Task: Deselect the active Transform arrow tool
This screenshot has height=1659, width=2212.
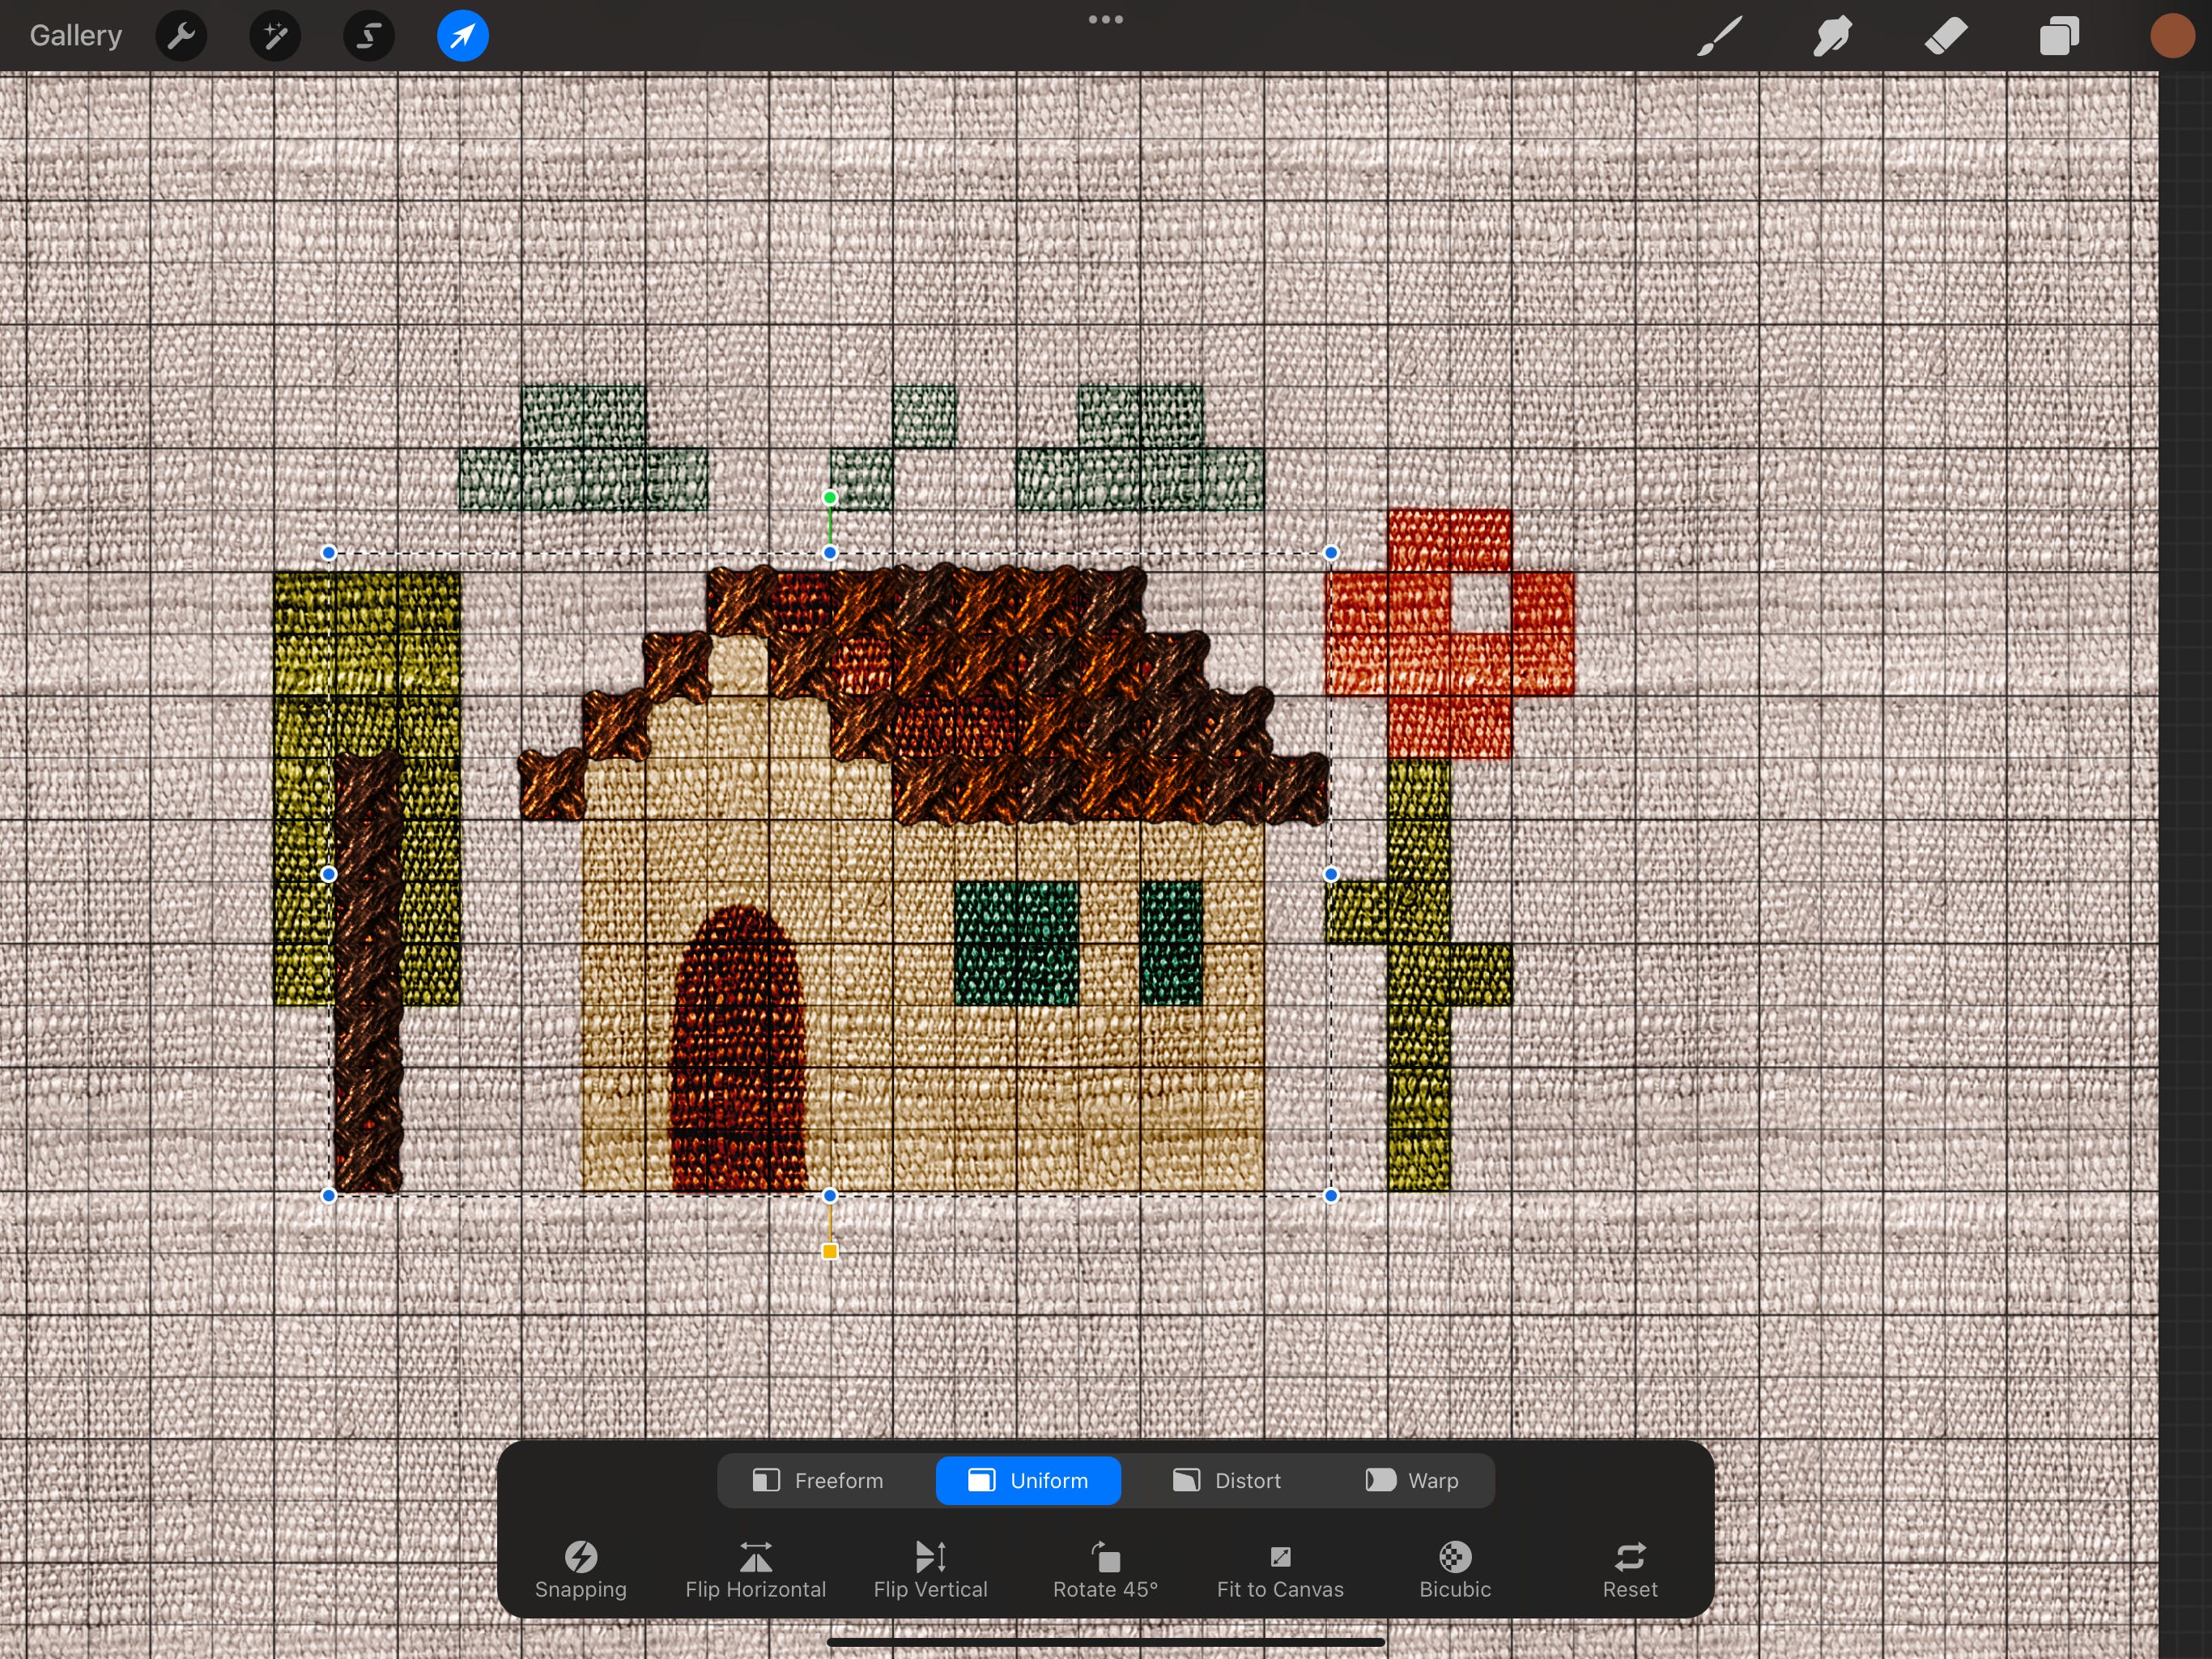Action: (x=463, y=36)
